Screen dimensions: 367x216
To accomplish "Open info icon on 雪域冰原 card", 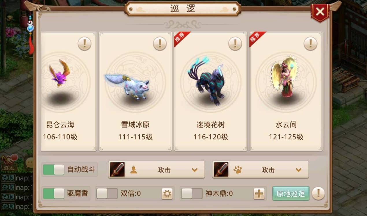I will coord(160,44).
